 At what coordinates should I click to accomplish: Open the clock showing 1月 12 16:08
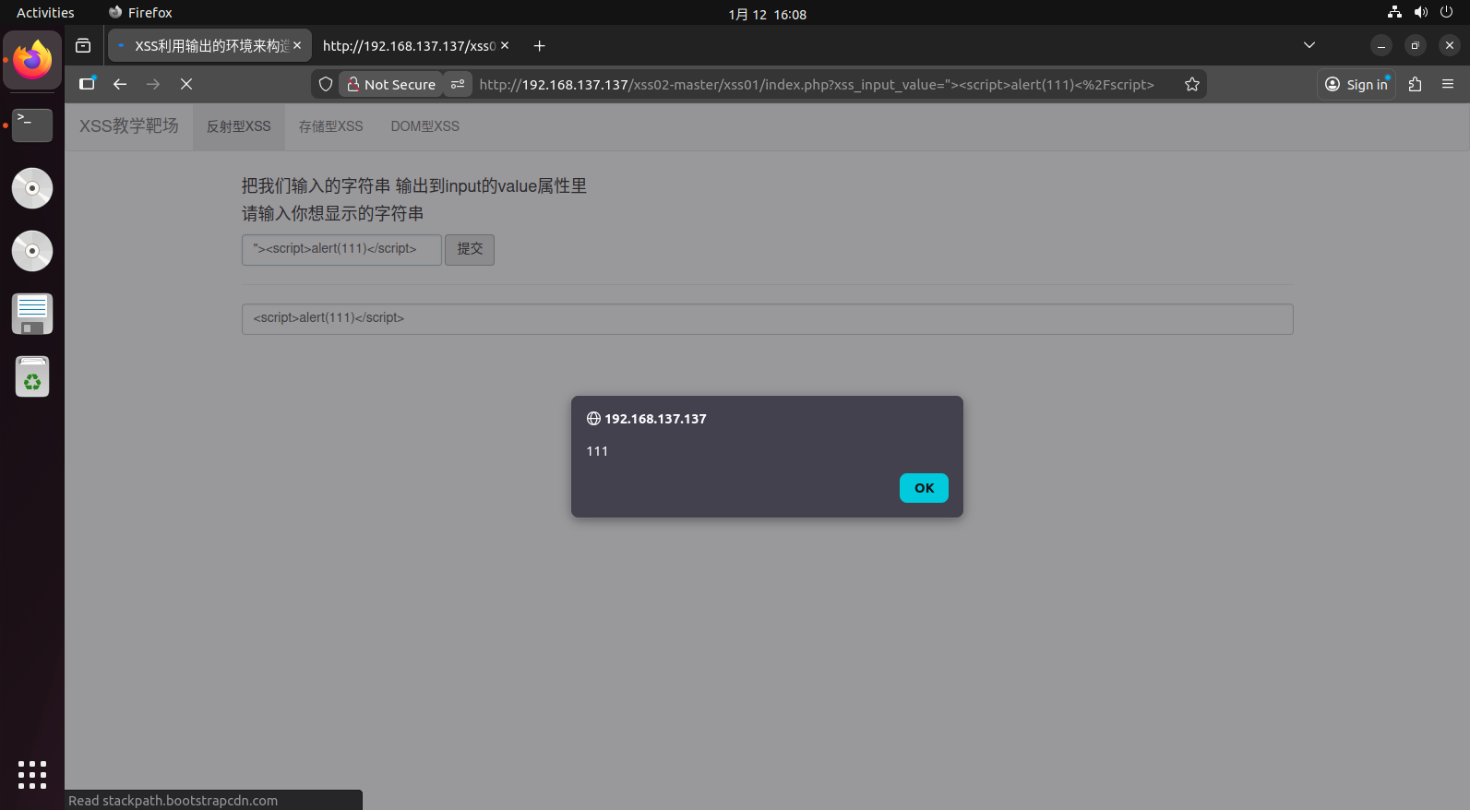click(767, 14)
